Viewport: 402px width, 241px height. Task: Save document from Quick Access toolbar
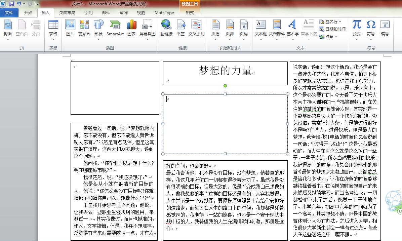[x=11, y=3]
